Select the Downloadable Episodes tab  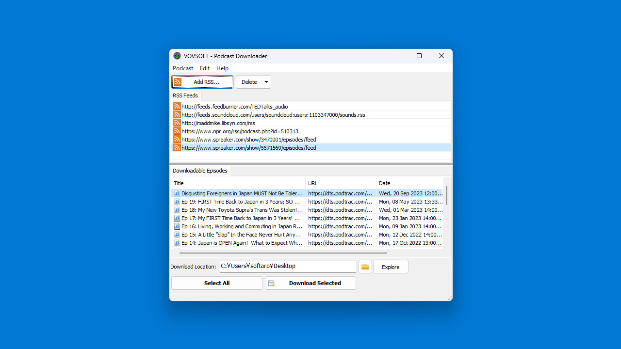[x=200, y=171]
